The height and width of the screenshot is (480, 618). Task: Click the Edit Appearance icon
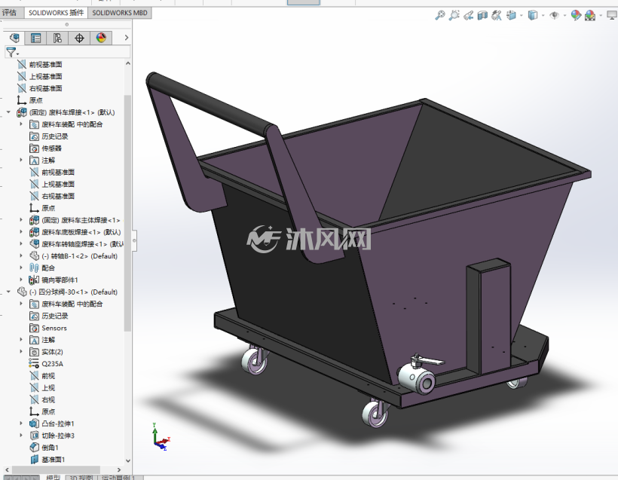point(576,15)
